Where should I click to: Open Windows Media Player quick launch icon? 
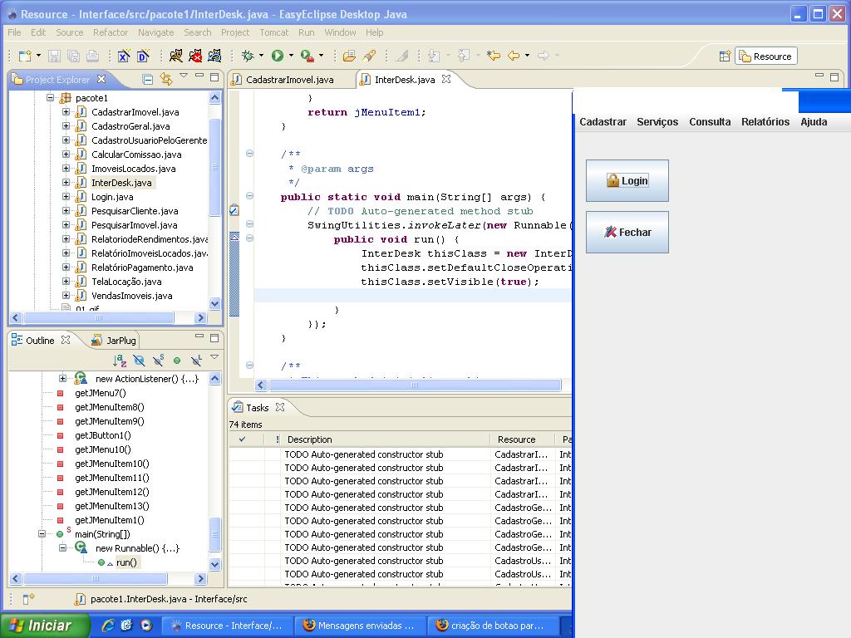(x=146, y=625)
